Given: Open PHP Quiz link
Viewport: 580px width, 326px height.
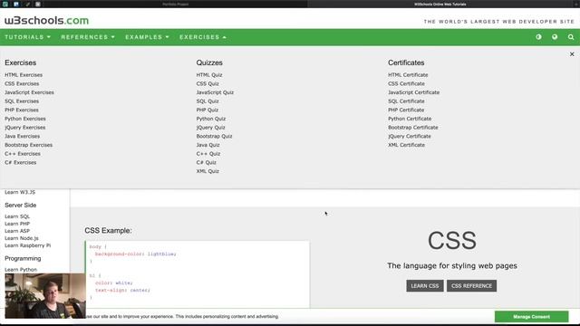Looking at the screenshot, I should point(208,110).
